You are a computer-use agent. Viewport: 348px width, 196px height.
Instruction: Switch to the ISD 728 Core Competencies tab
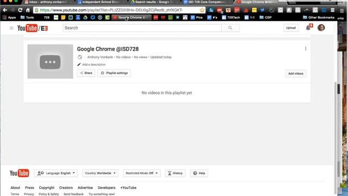(x=207, y=2)
